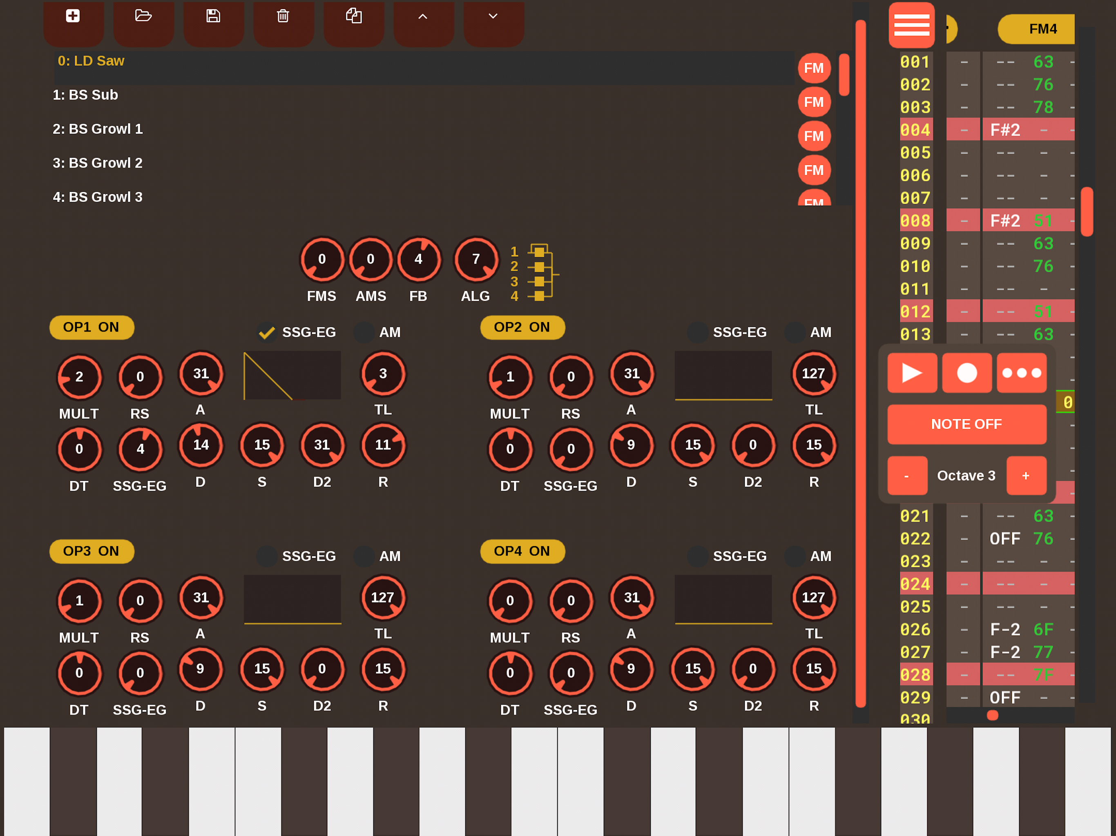Uncheck the OP1 SSG-EG checkbox
The height and width of the screenshot is (836, 1116).
267,332
